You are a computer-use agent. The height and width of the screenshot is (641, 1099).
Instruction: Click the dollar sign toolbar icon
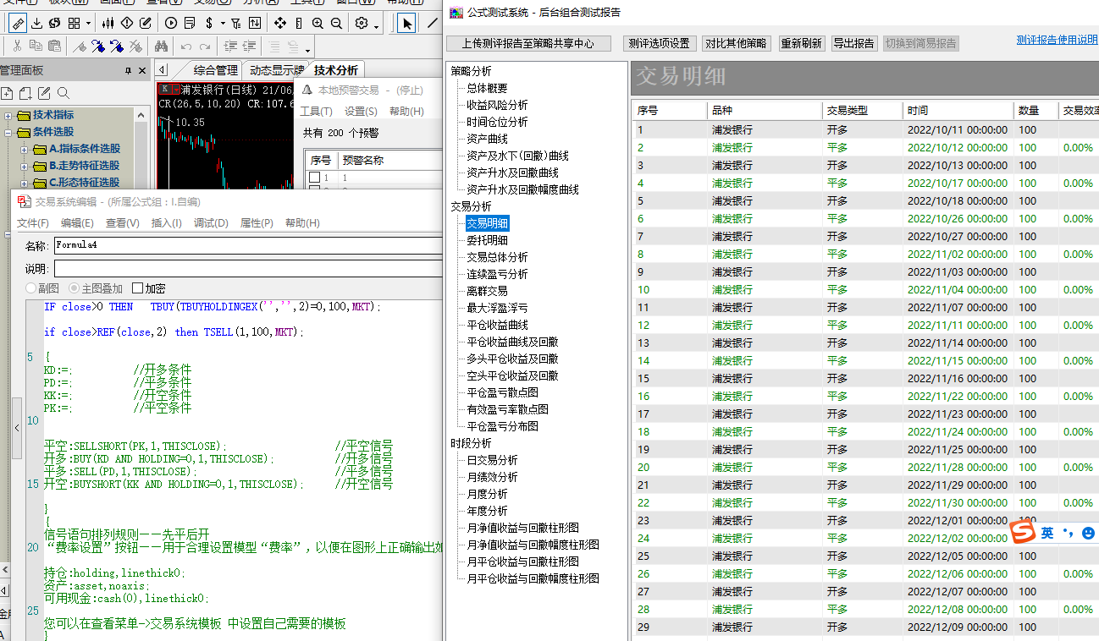click(x=209, y=23)
